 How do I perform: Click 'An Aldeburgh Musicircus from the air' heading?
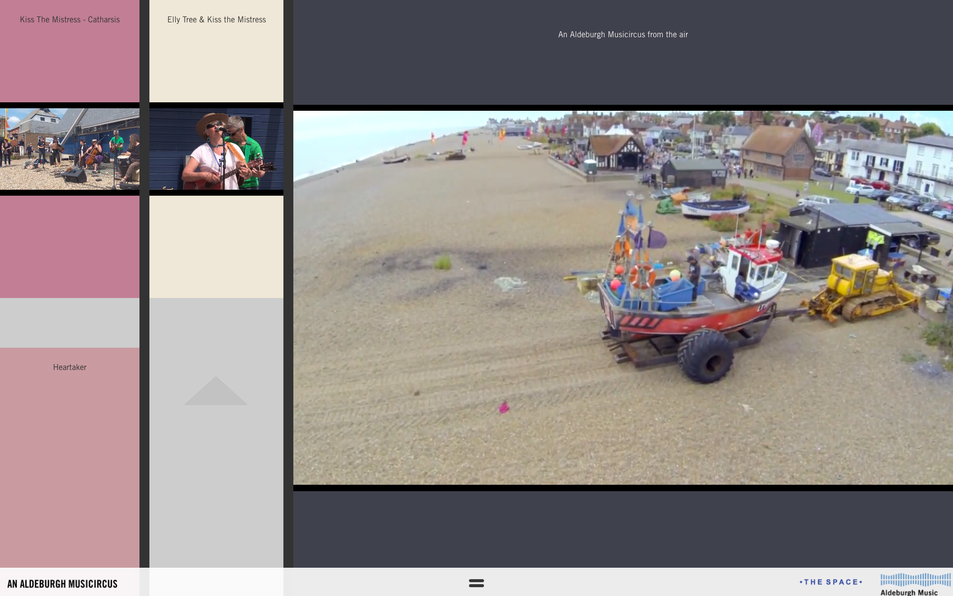click(x=622, y=35)
